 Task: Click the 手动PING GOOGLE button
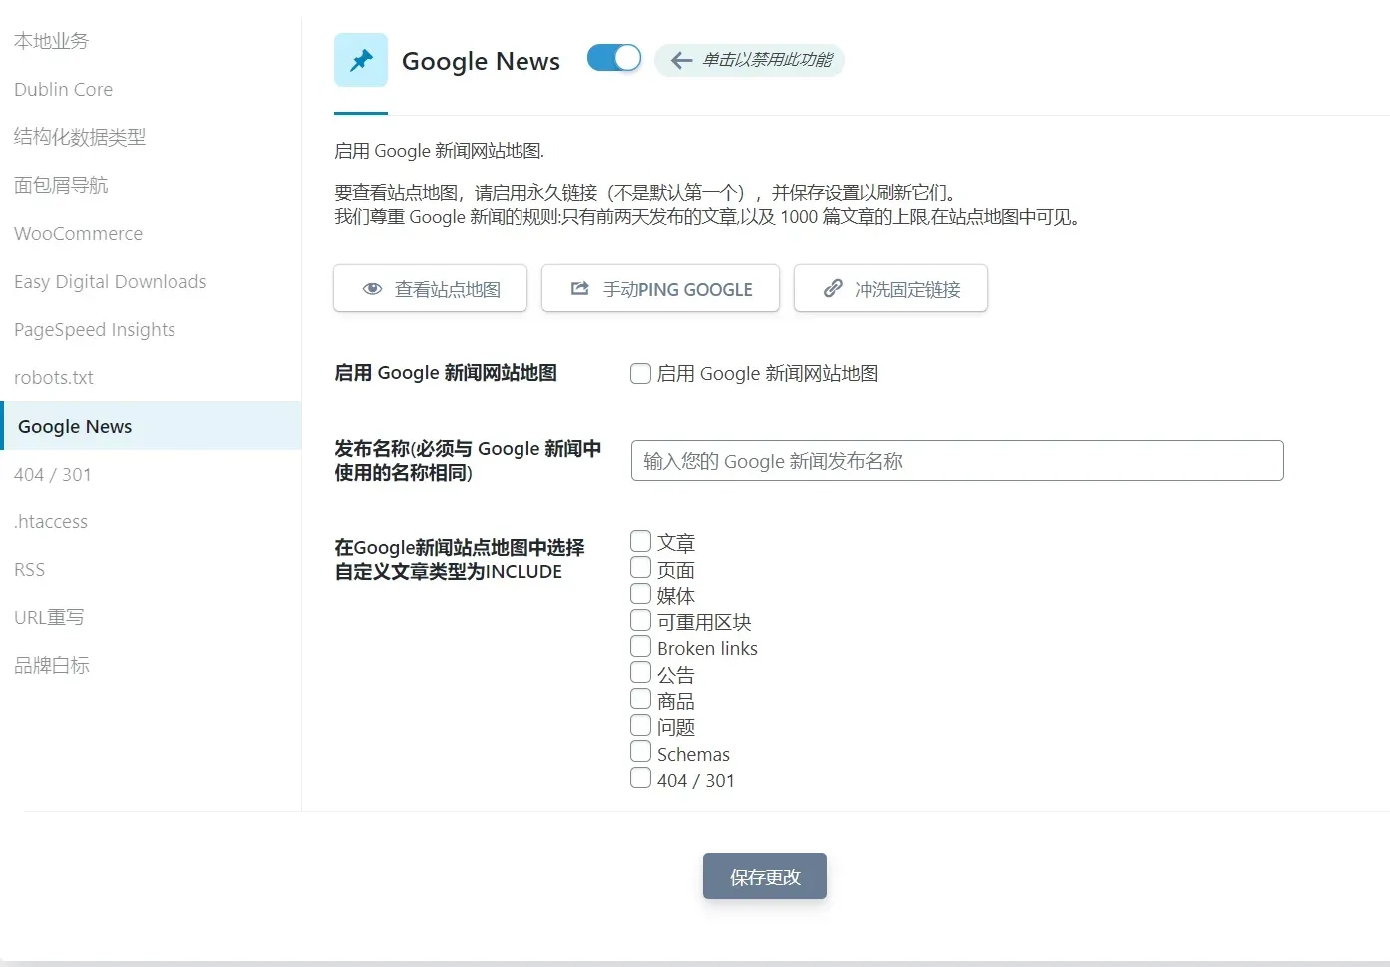coord(660,288)
